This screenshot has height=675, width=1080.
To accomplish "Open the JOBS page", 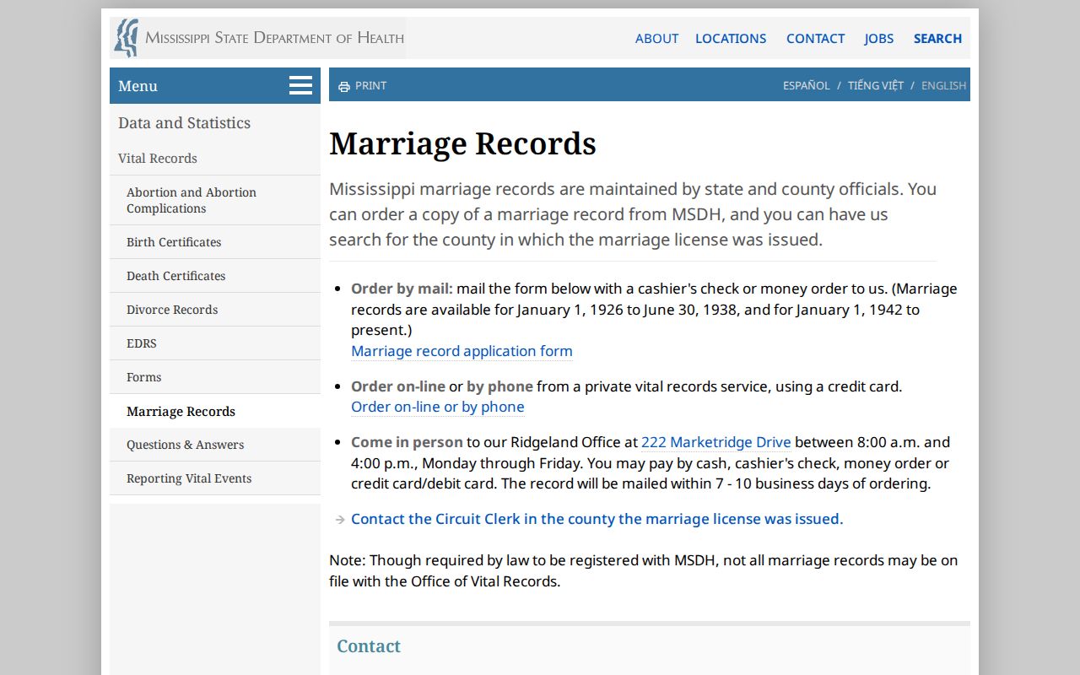I will [x=878, y=38].
